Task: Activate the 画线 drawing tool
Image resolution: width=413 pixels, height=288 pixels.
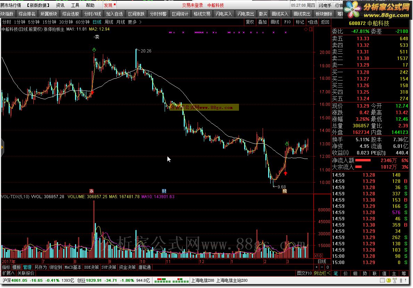Action: (275, 22)
